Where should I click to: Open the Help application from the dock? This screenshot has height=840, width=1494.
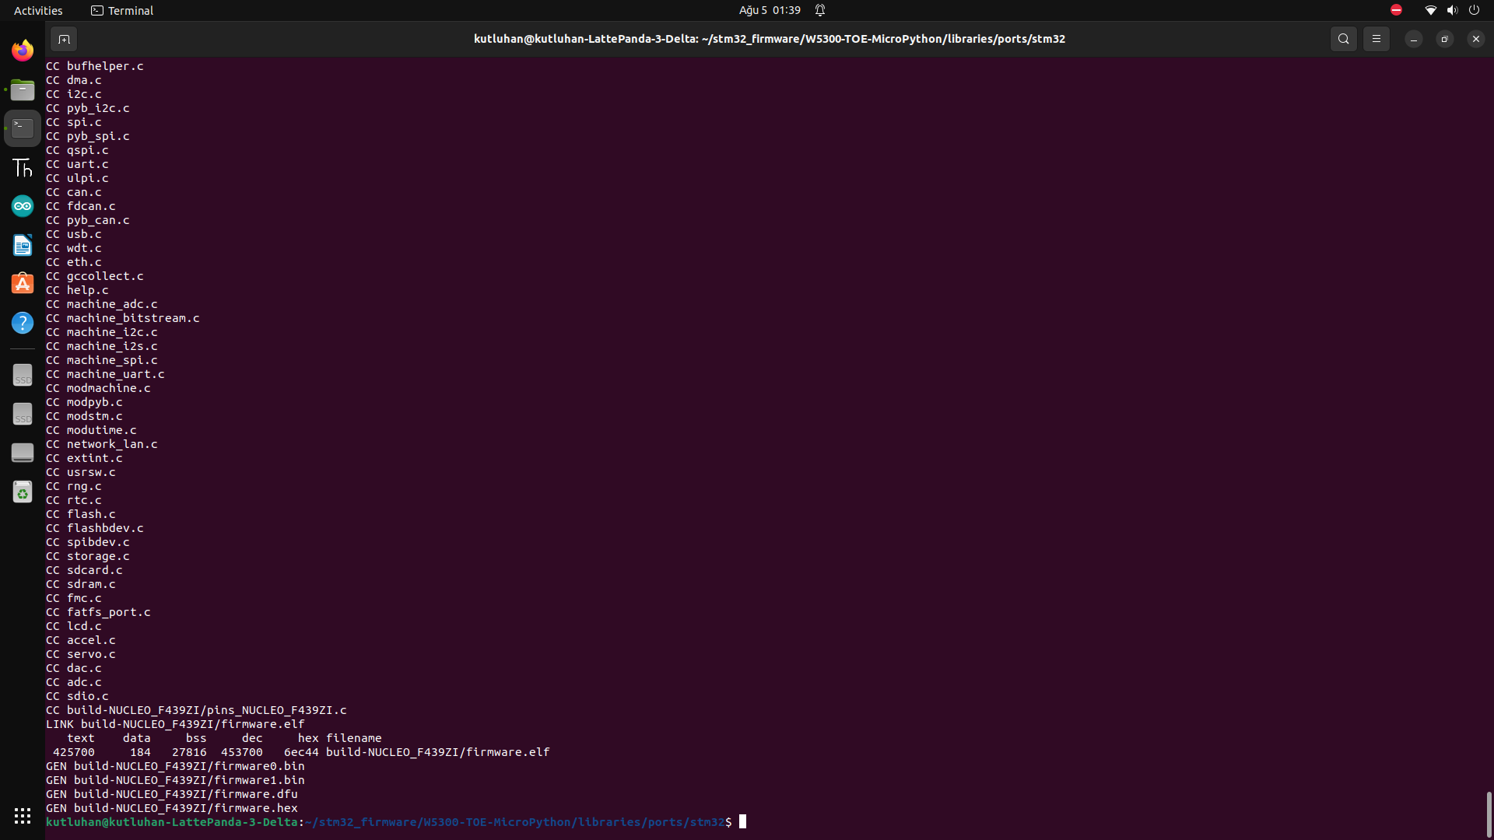(22, 322)
